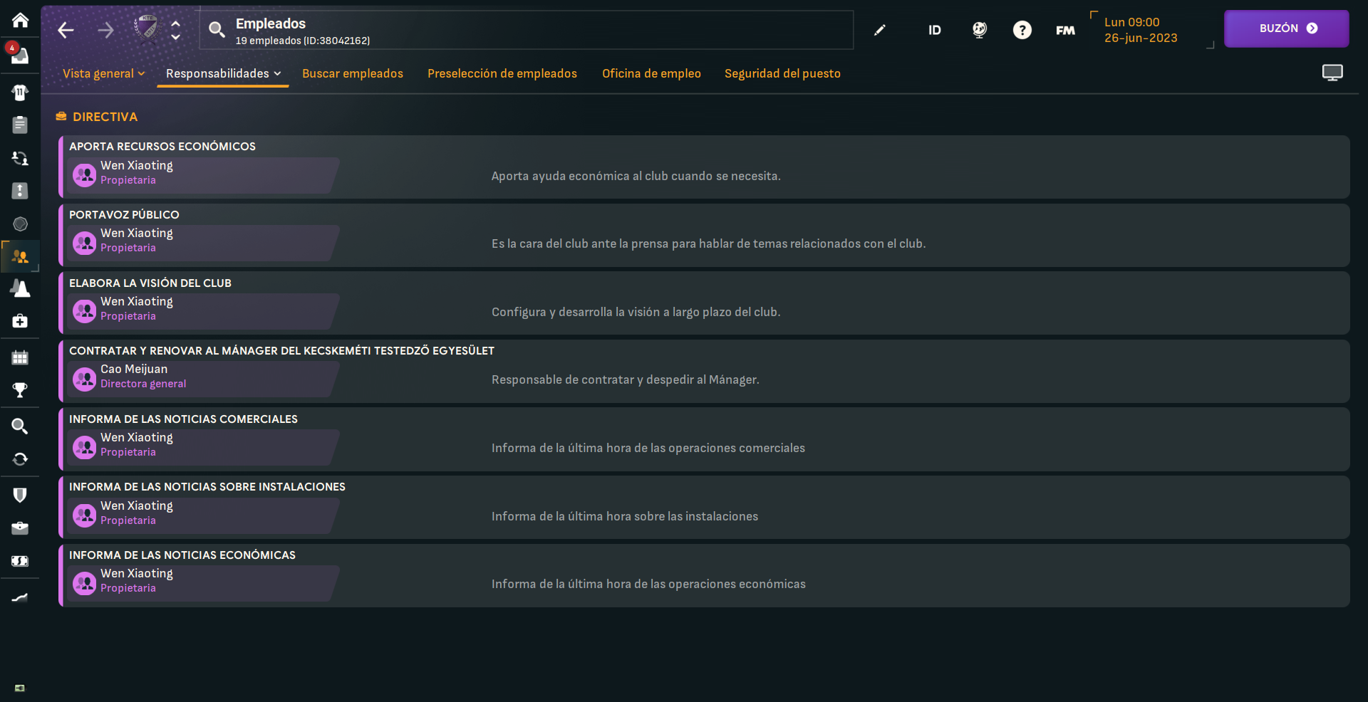This screenshot has height=702, width=1368.
Task: Open the world globe icon
Action: click(x=980, y=30)
